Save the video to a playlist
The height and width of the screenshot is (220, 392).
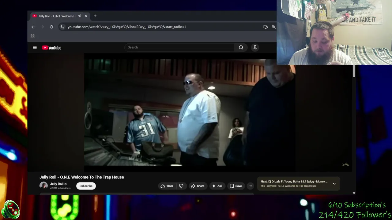(x=236, y=186)
